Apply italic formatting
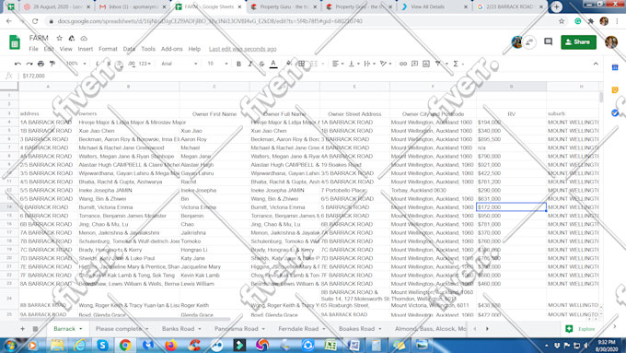This screenshot has height=353, width=626. point(250,64)
